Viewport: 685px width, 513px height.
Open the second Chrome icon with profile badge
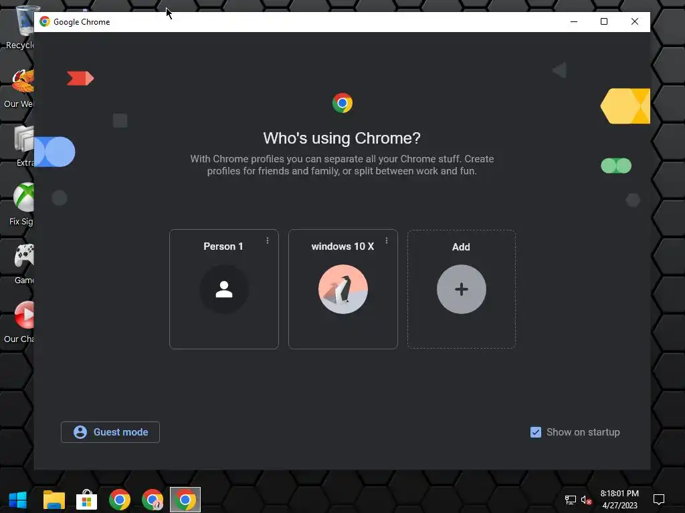(152, 500)
